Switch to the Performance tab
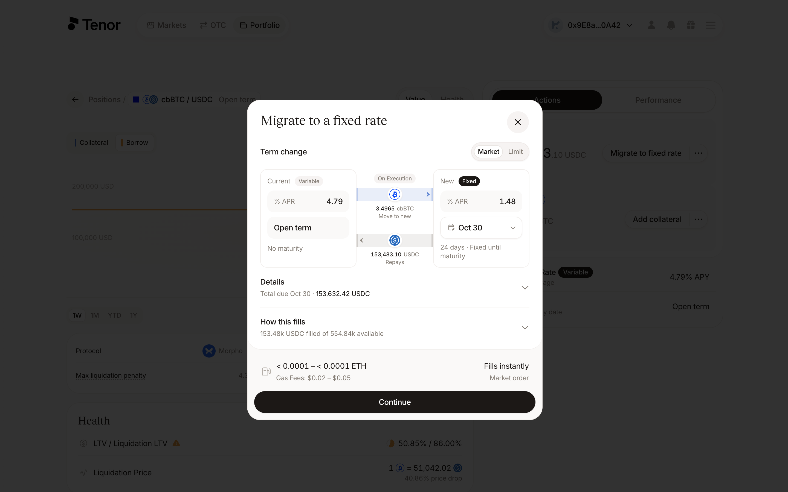788x492 pixels. tap(658, 100)
